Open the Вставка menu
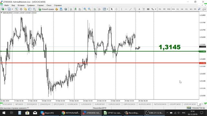 (x=21, y=5)
